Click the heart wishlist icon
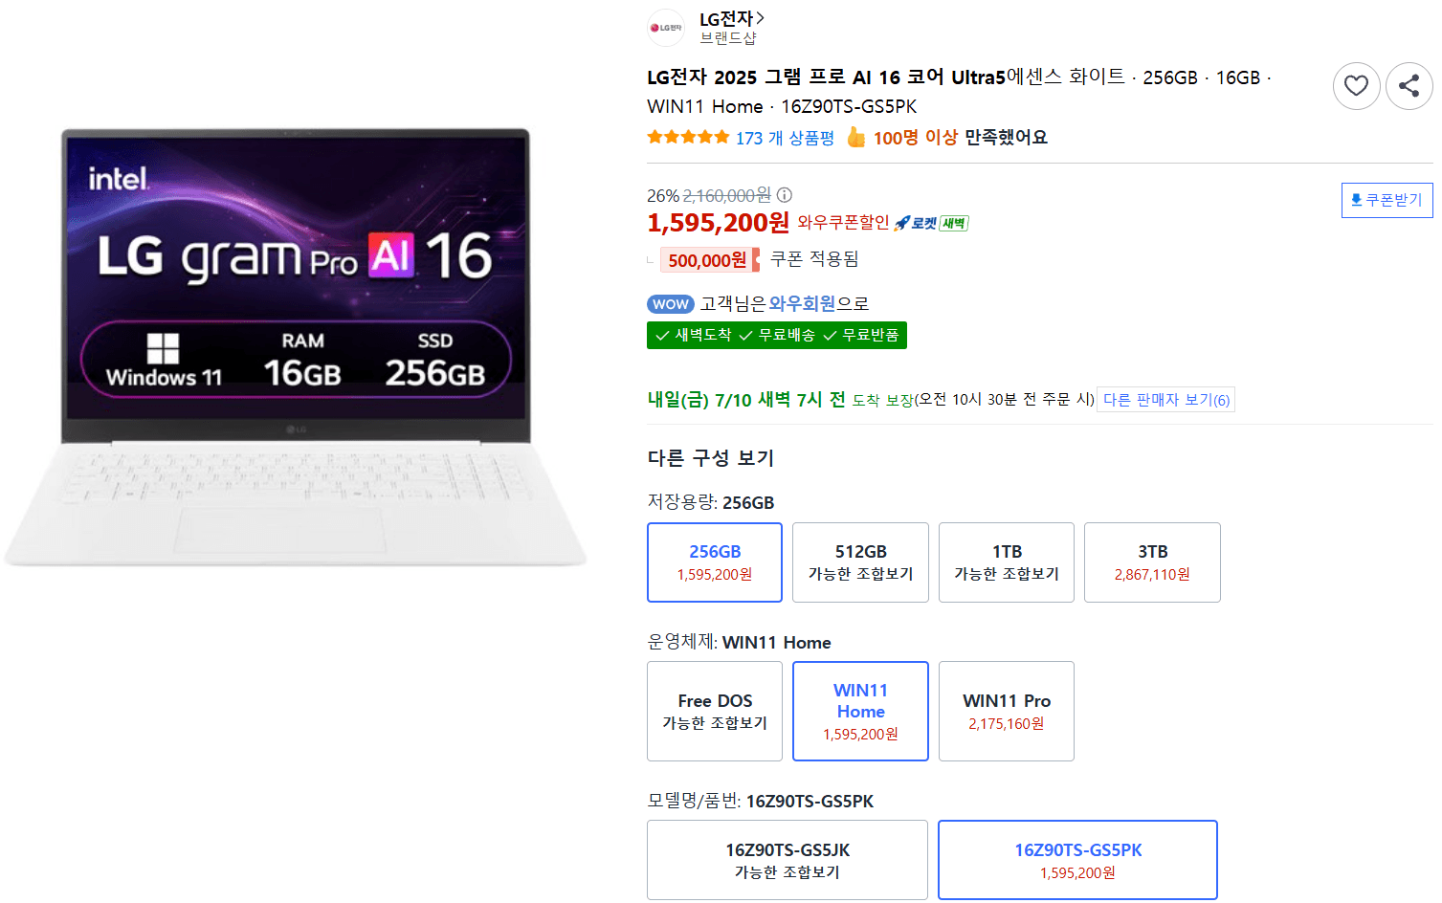 tap(1356, 86)
